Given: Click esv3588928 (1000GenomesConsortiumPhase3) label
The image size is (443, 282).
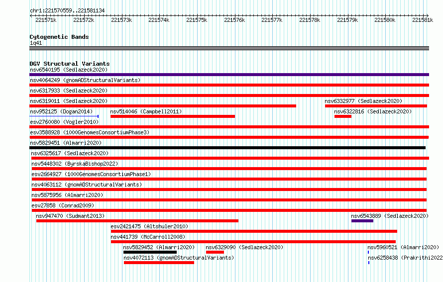Looking at the screenshot, I should click(90, 132).
